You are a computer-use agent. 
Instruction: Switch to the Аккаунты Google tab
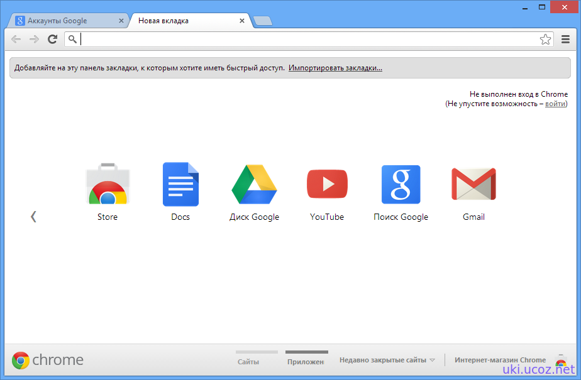click(69, 21)
